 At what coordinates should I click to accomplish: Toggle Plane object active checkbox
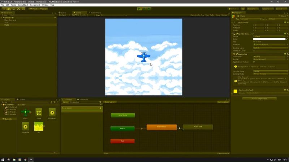click(238, 16)
